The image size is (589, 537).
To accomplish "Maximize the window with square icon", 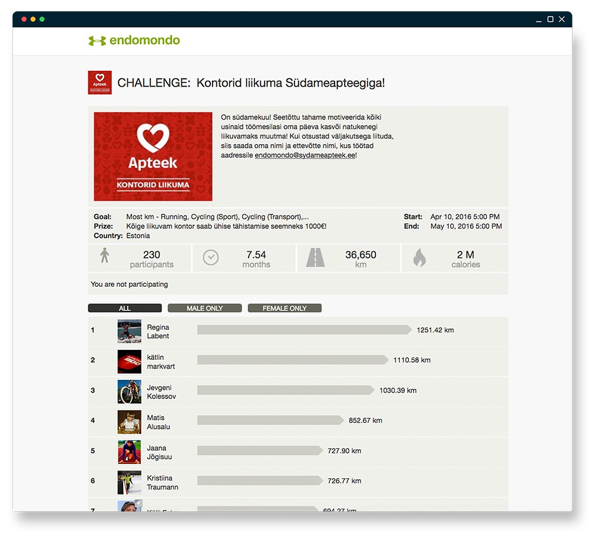I will pyautogui.click(x=550, y=19).
